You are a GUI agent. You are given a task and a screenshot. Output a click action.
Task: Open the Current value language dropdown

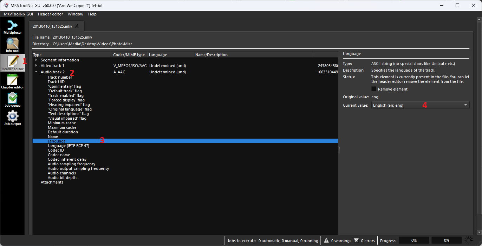[x=420, y=105]
